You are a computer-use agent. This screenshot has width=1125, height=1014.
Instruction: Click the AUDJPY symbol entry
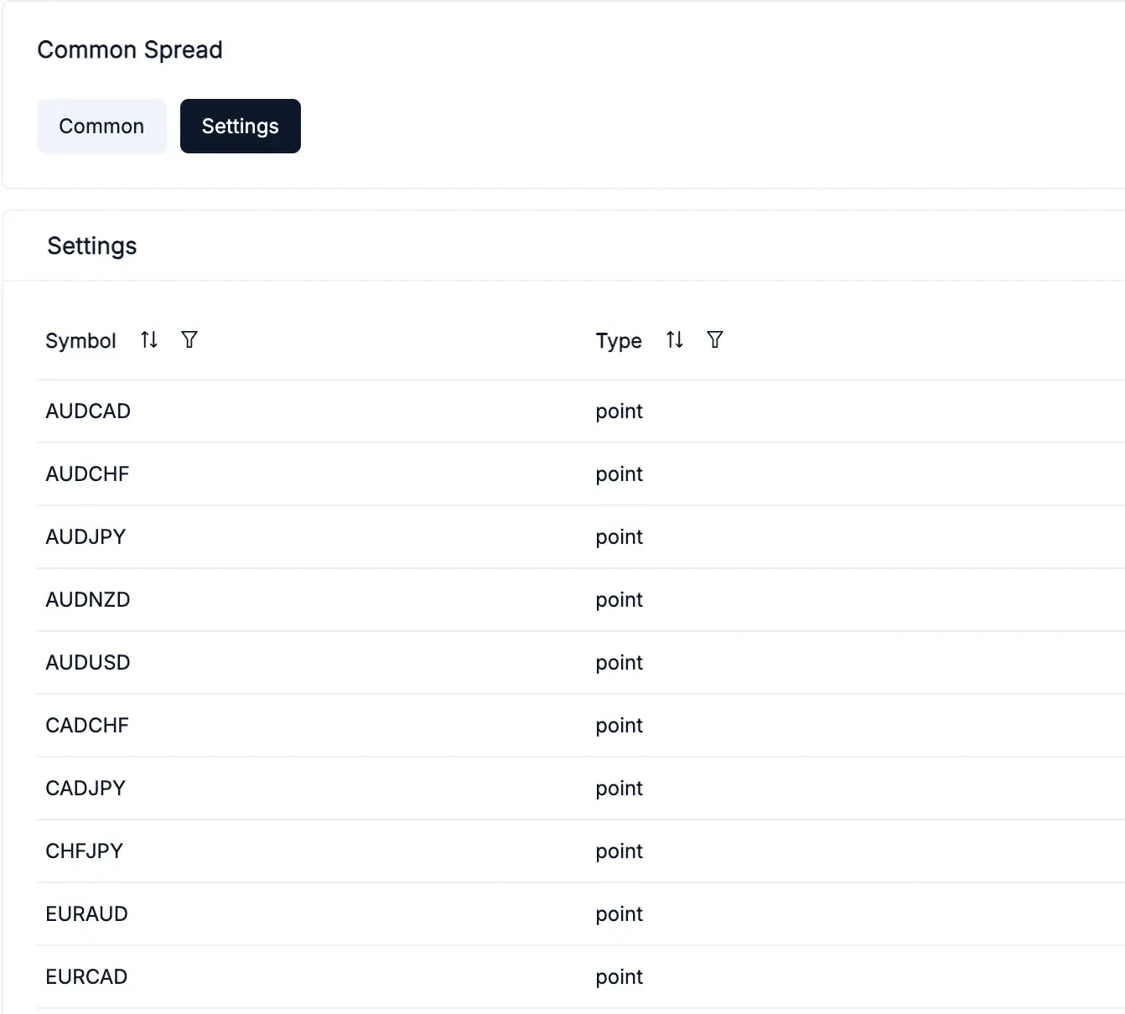point(86,537)
